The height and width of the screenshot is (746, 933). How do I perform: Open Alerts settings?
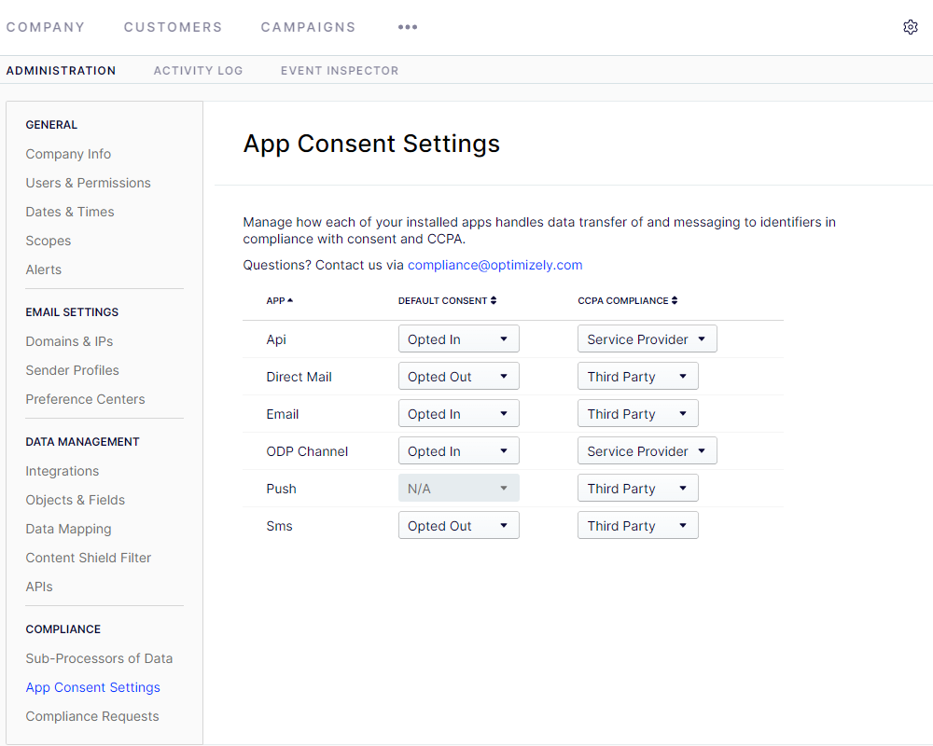coord(44,269)
